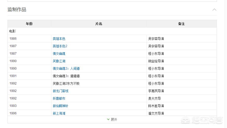Open the 倩女幽魂 link from 1987
Viewport: 227px width, 128px height.
tap(59, 54)
